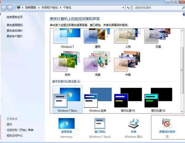The height and width of the screenshot is (143, 185).
Task: Click the theme list scroll up arrow
Action: pos(182,31)
